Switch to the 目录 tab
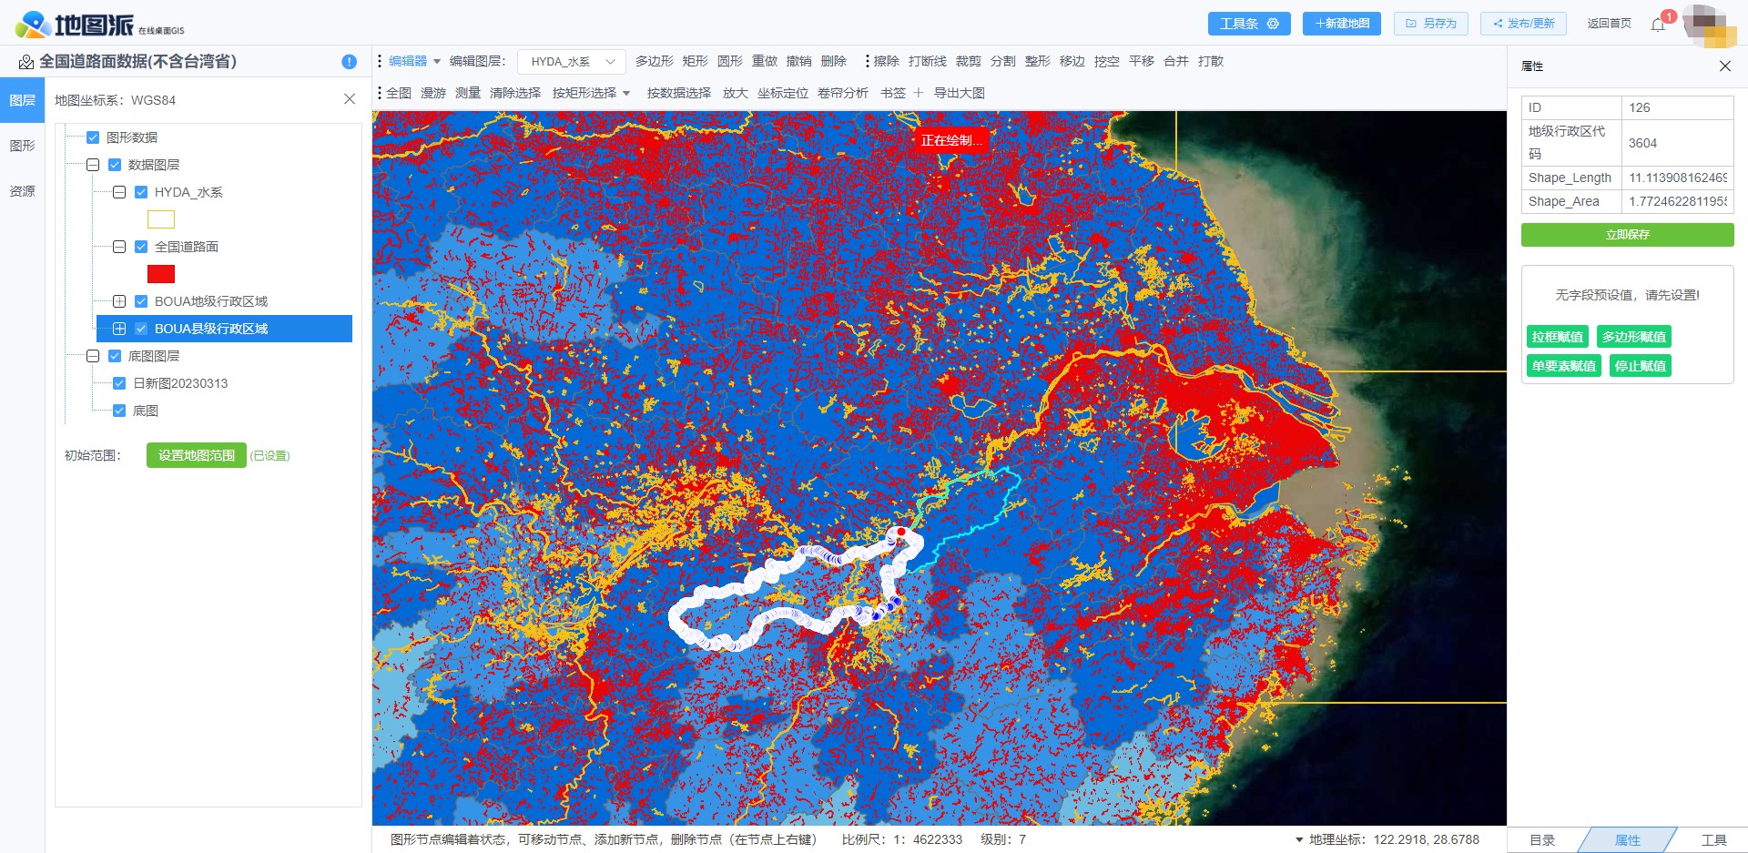1748x853 pixels. pos(1542,840)
